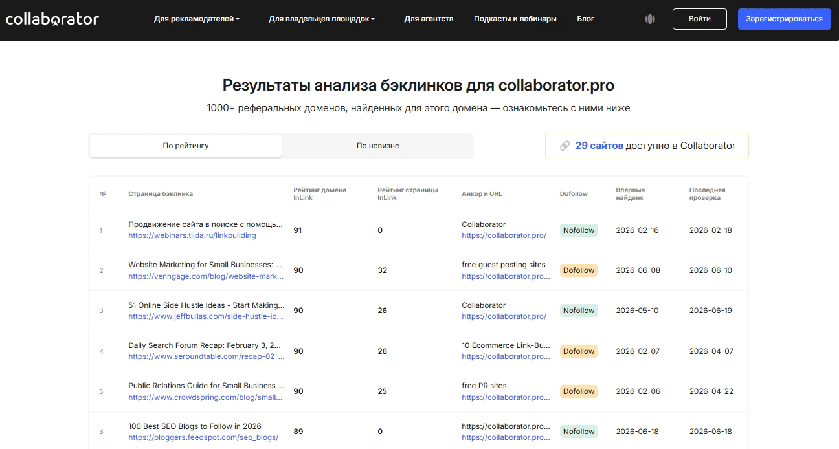839x449 pixels.
Task: Open the 29 сайтов link
Action: coord(599,146)
